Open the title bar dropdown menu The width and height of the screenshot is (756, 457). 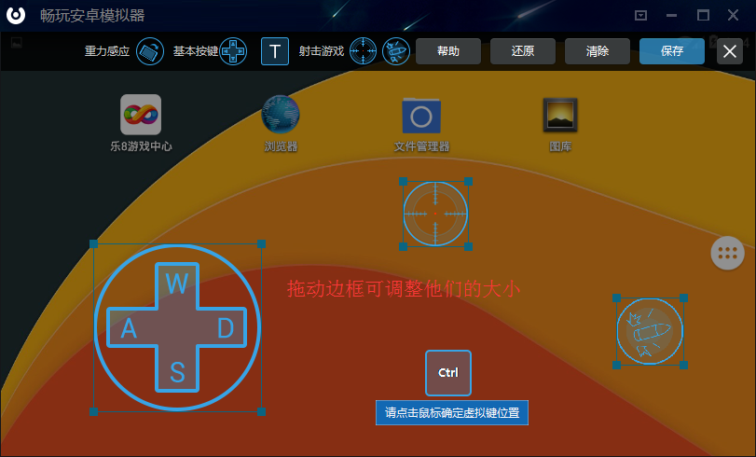[x=640, y=15]
